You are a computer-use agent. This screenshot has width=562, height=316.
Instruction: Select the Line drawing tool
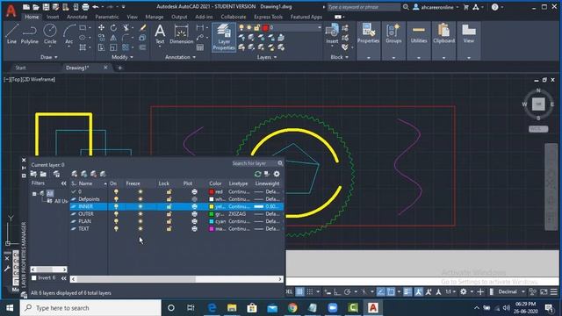coord(11,34)
